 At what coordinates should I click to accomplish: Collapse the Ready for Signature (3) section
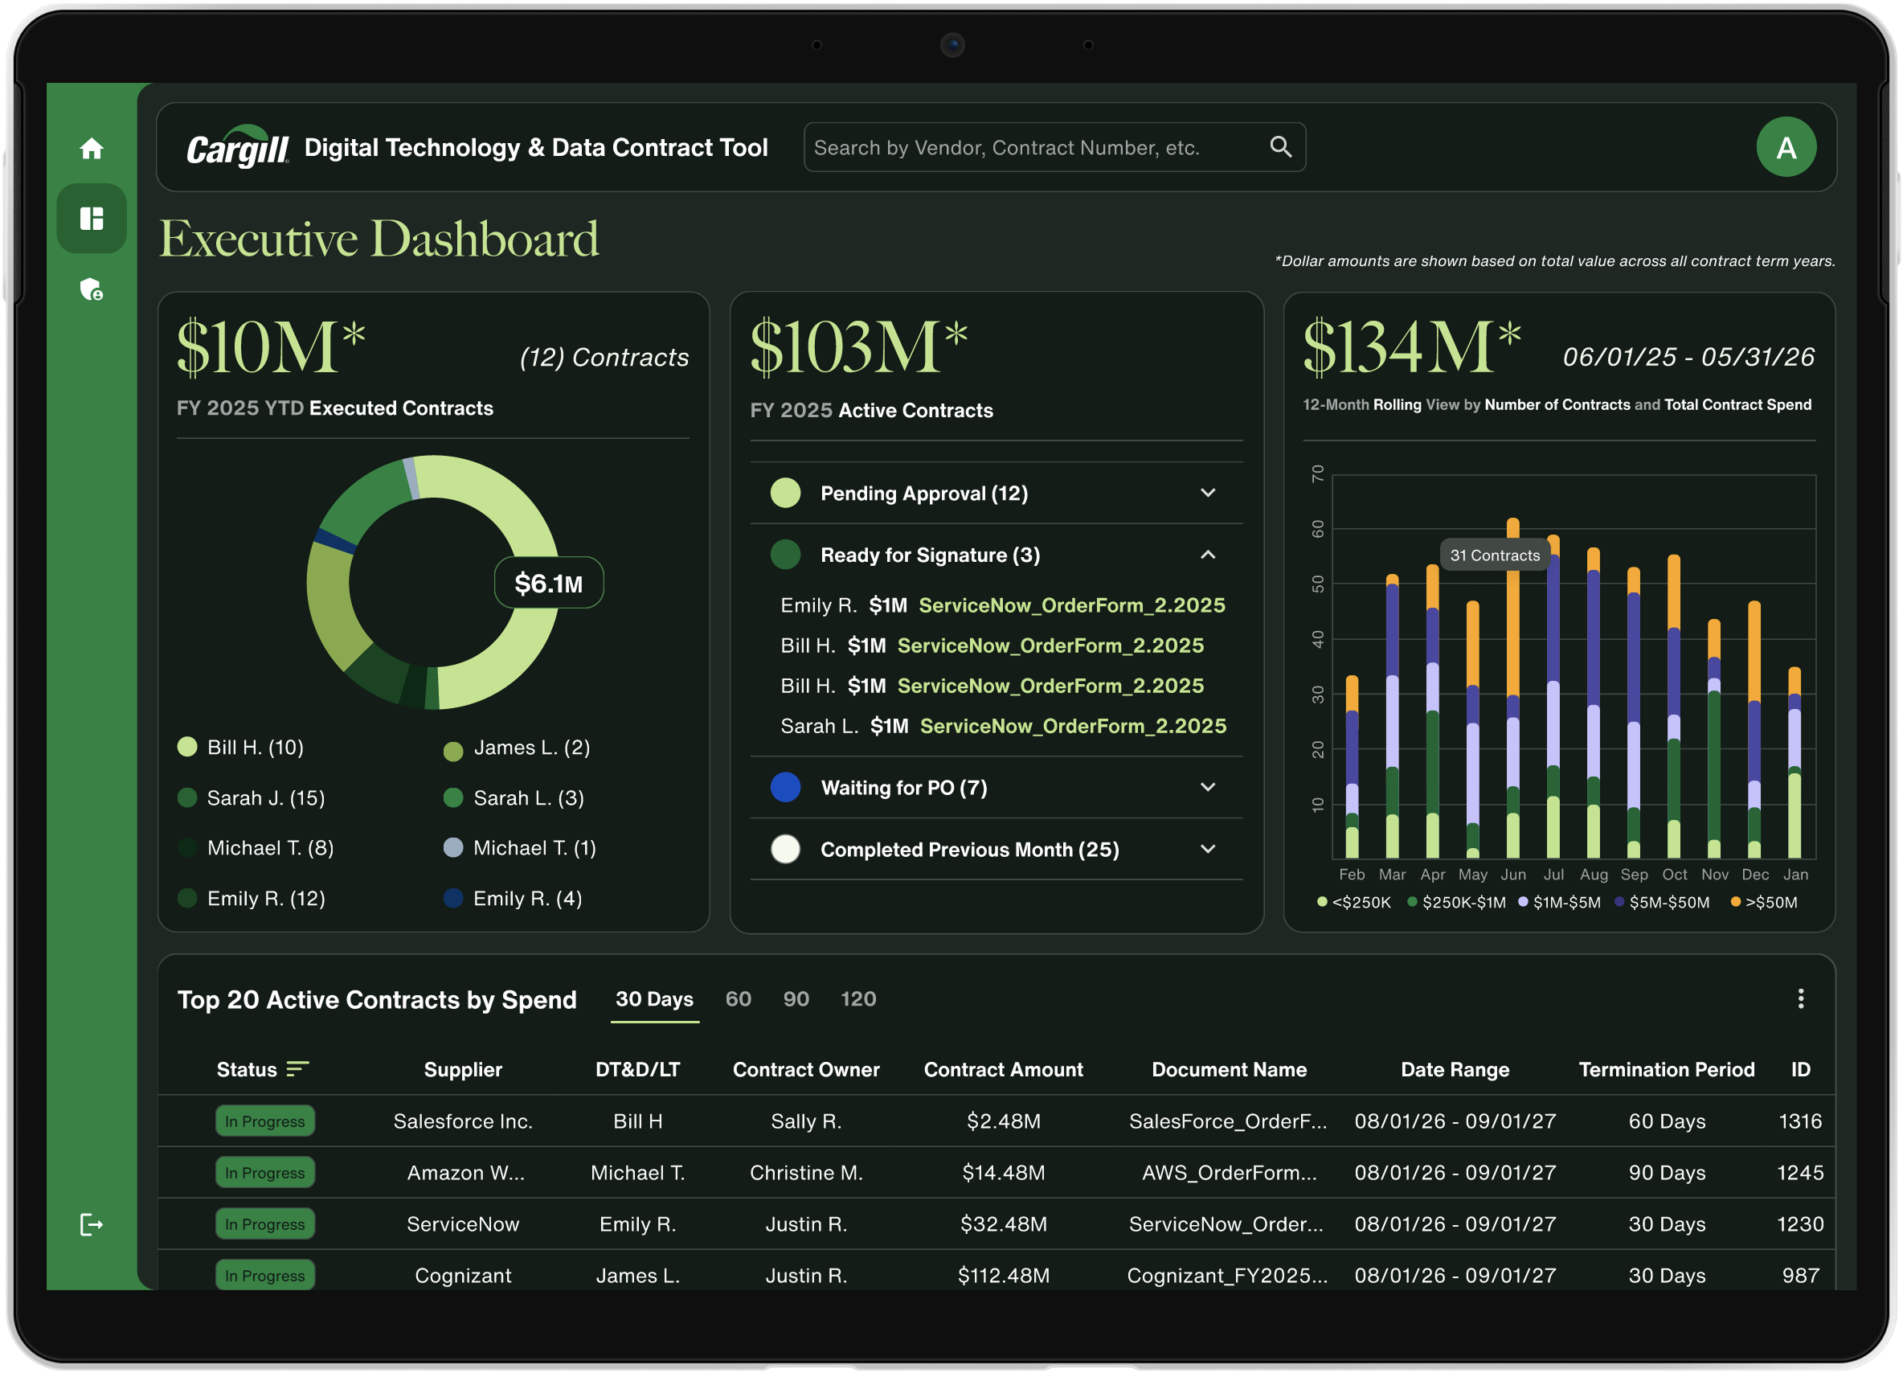pyautogui.click(x=996, y=555)
